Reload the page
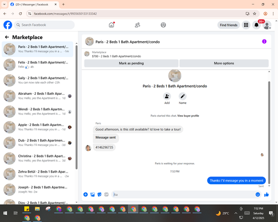278x222 pixels. pos(21,14)
